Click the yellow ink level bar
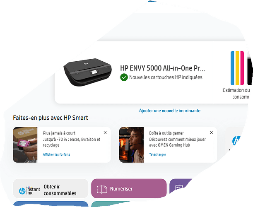Viewport: 253px width, 207px height. (x=237, y=68)
